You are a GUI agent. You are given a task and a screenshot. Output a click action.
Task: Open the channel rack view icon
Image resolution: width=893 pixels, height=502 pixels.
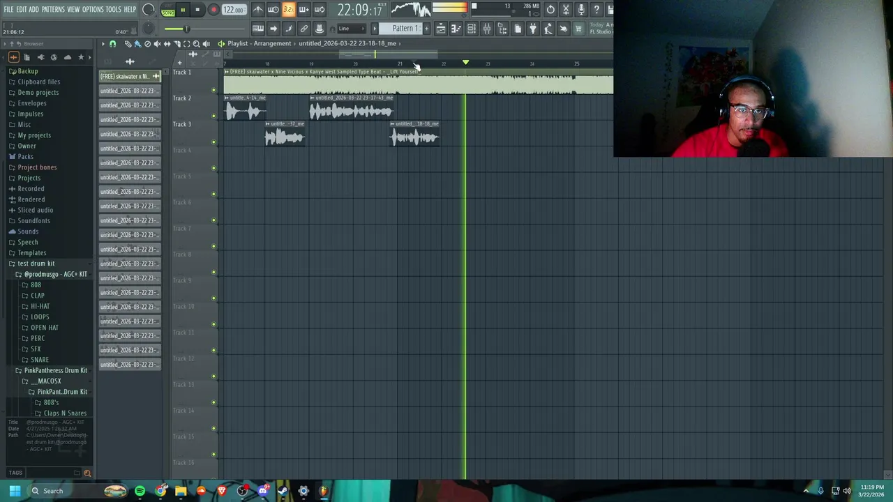tap(471, 29)
